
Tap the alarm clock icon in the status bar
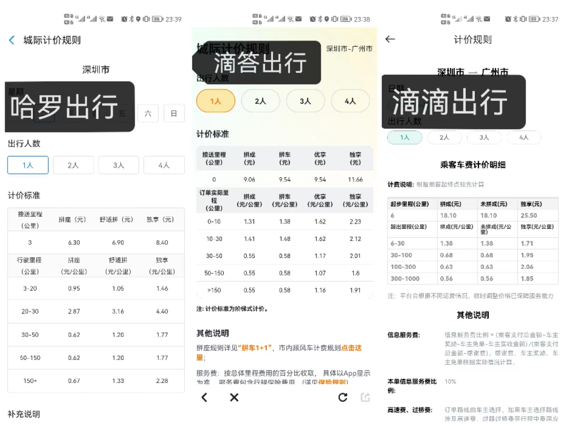[x=312, y=19]
